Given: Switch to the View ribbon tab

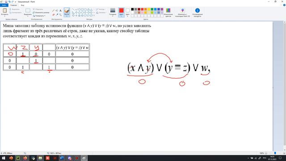Looking at the screenshot, I should 22,5.
